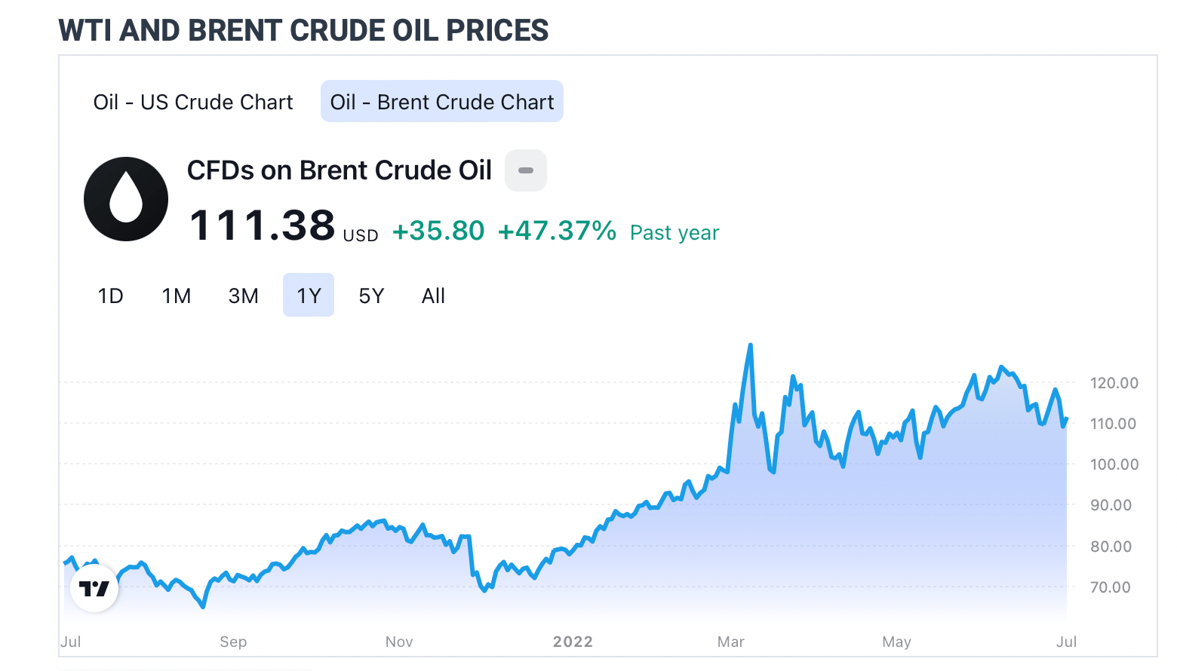Click the TradingView logo badge
1177x671 pixels.
[94, 588]
